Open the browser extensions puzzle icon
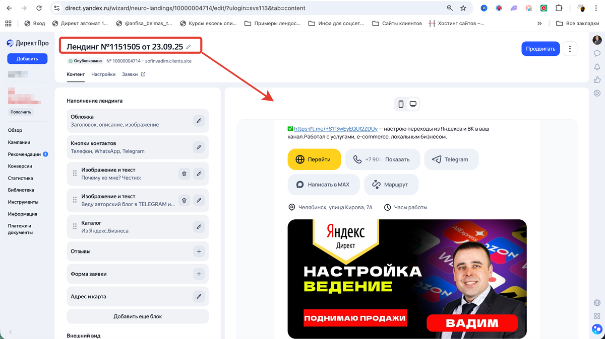 (559, 8)
